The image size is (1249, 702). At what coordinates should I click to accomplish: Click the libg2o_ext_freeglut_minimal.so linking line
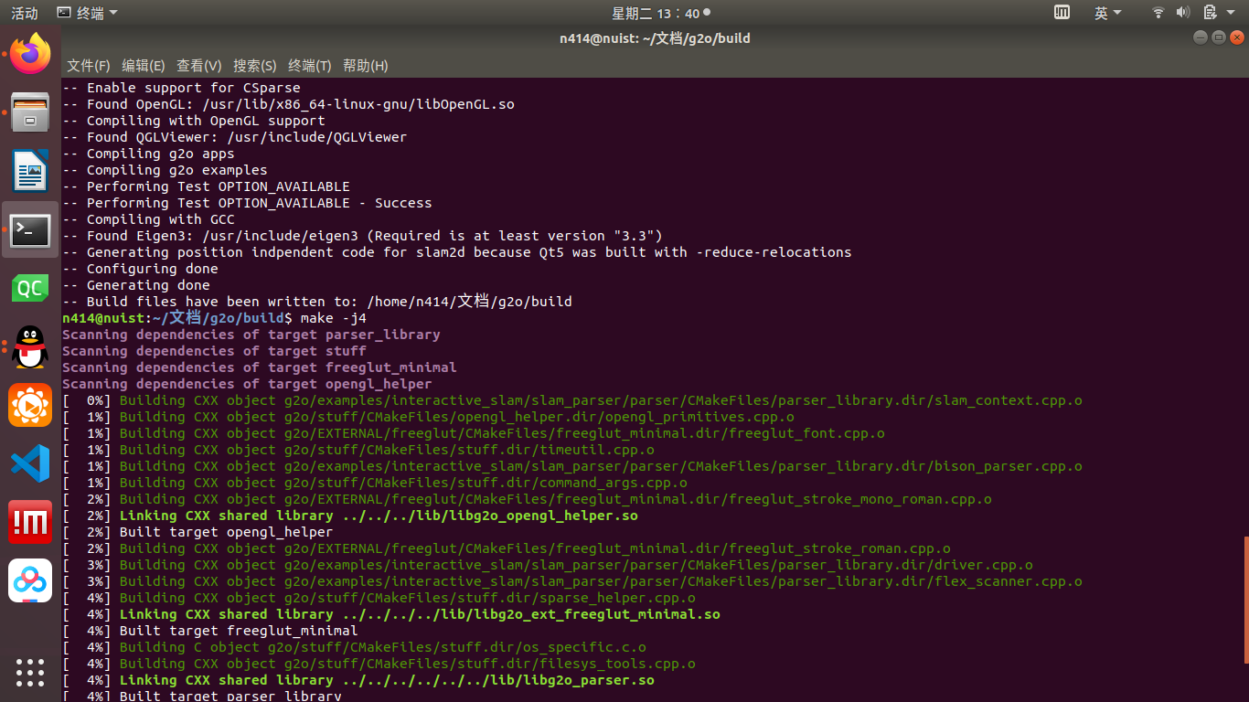coord(391,614)
